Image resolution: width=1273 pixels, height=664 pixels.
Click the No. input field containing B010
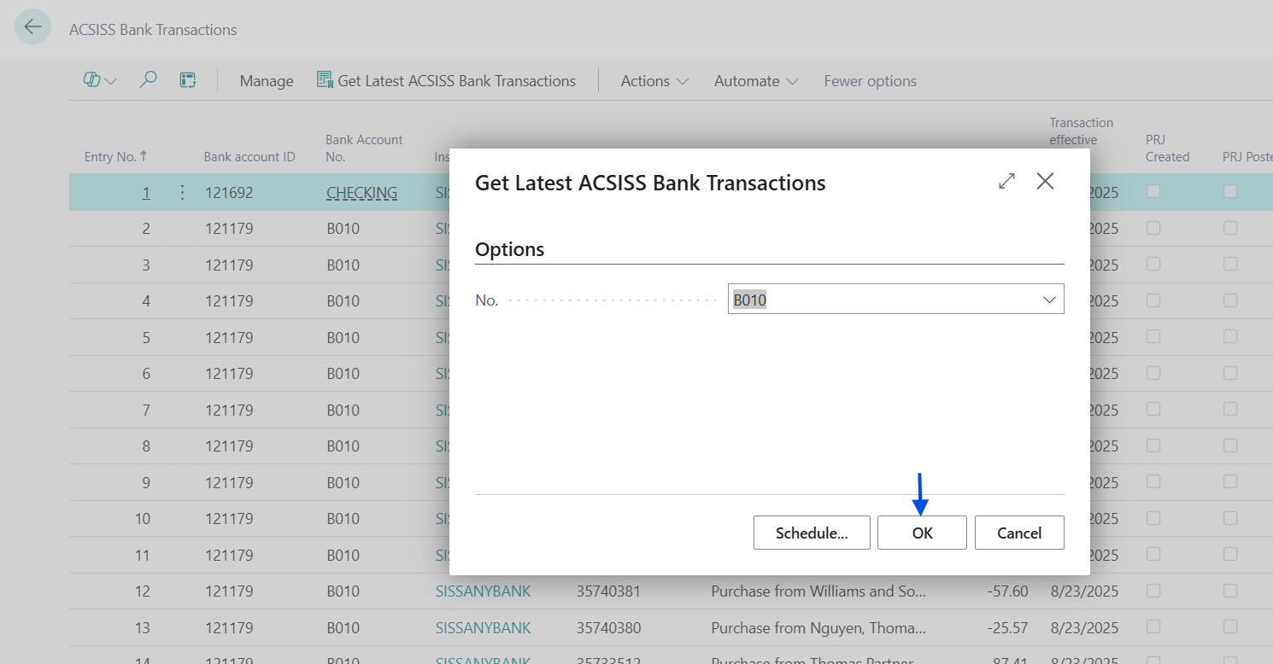point(880,300)
